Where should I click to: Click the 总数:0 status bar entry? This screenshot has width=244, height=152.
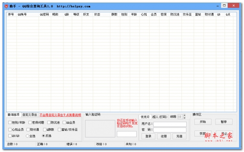pos(12,144)
